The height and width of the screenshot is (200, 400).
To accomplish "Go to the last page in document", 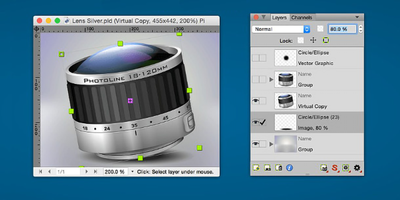I will click(x=96, y=172).
